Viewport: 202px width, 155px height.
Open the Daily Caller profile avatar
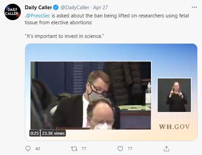(x=13, y=12)
